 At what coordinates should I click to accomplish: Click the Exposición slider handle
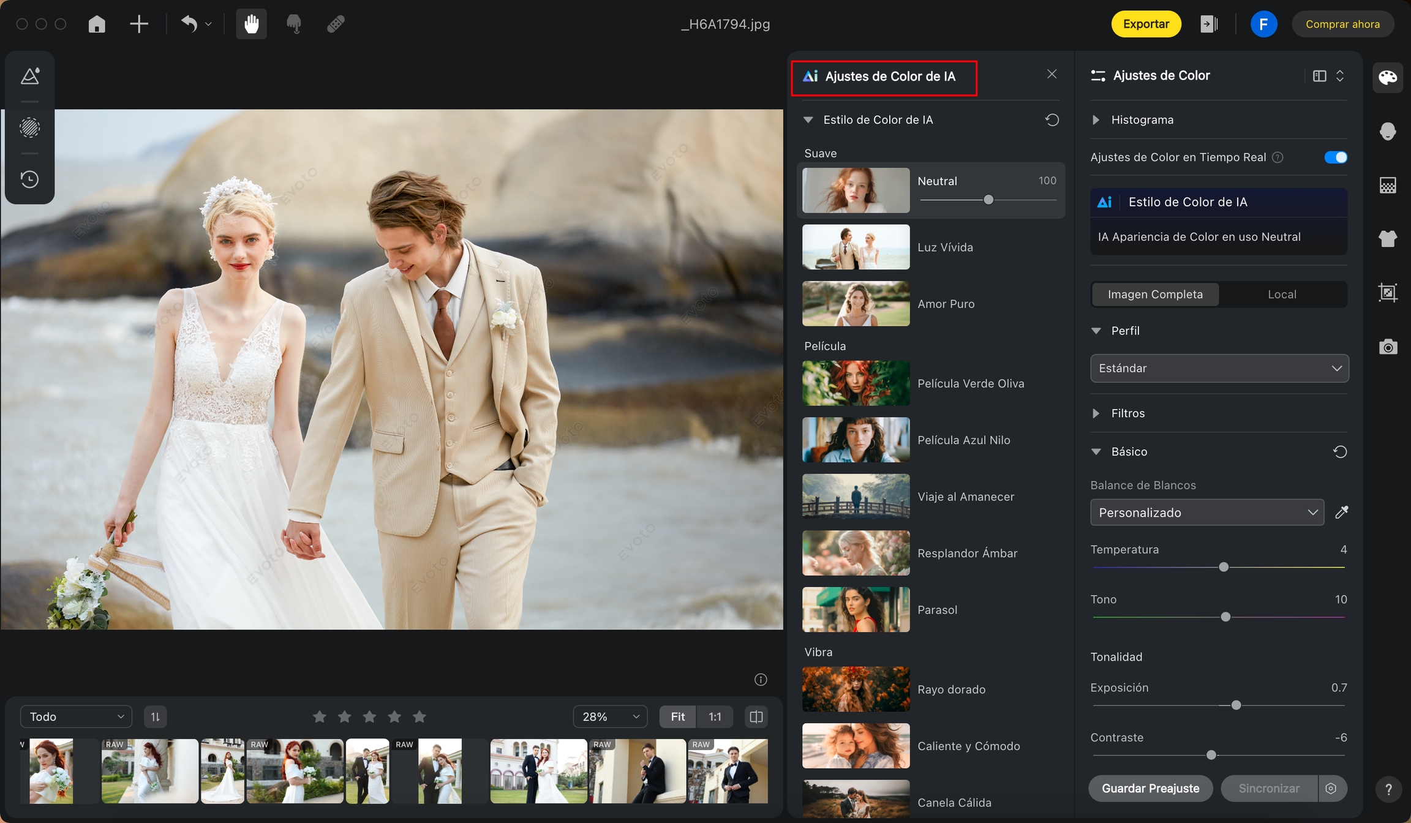tap(1236, 705)
